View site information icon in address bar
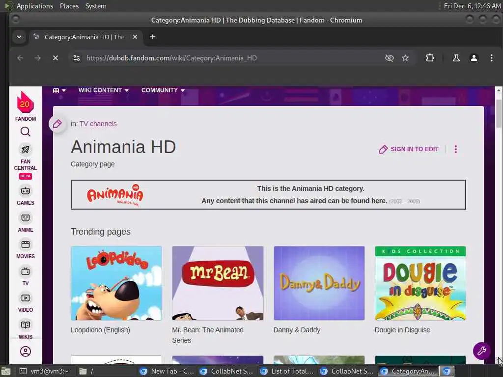The image size is (503, 377). [x=76, y=58]
